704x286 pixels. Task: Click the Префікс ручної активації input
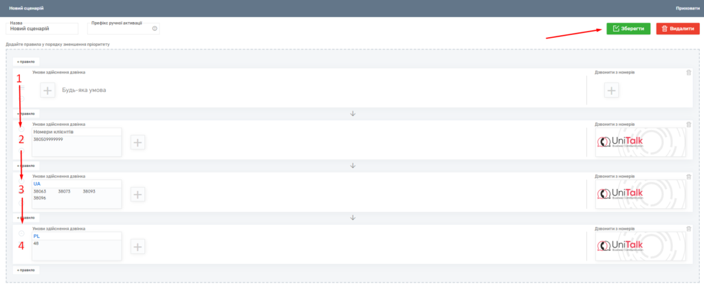[x=119, y=30]
